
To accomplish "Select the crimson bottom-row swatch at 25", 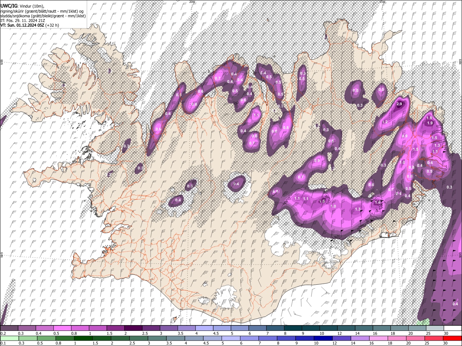I will point(435,338).
